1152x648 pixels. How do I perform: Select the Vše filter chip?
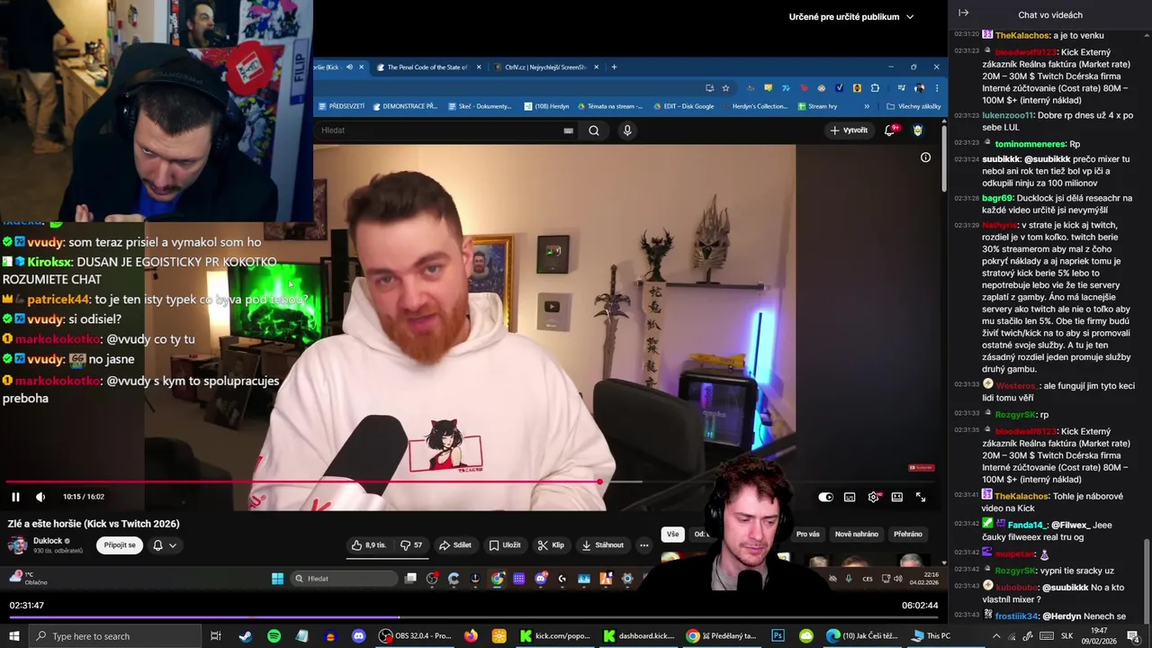672,534
